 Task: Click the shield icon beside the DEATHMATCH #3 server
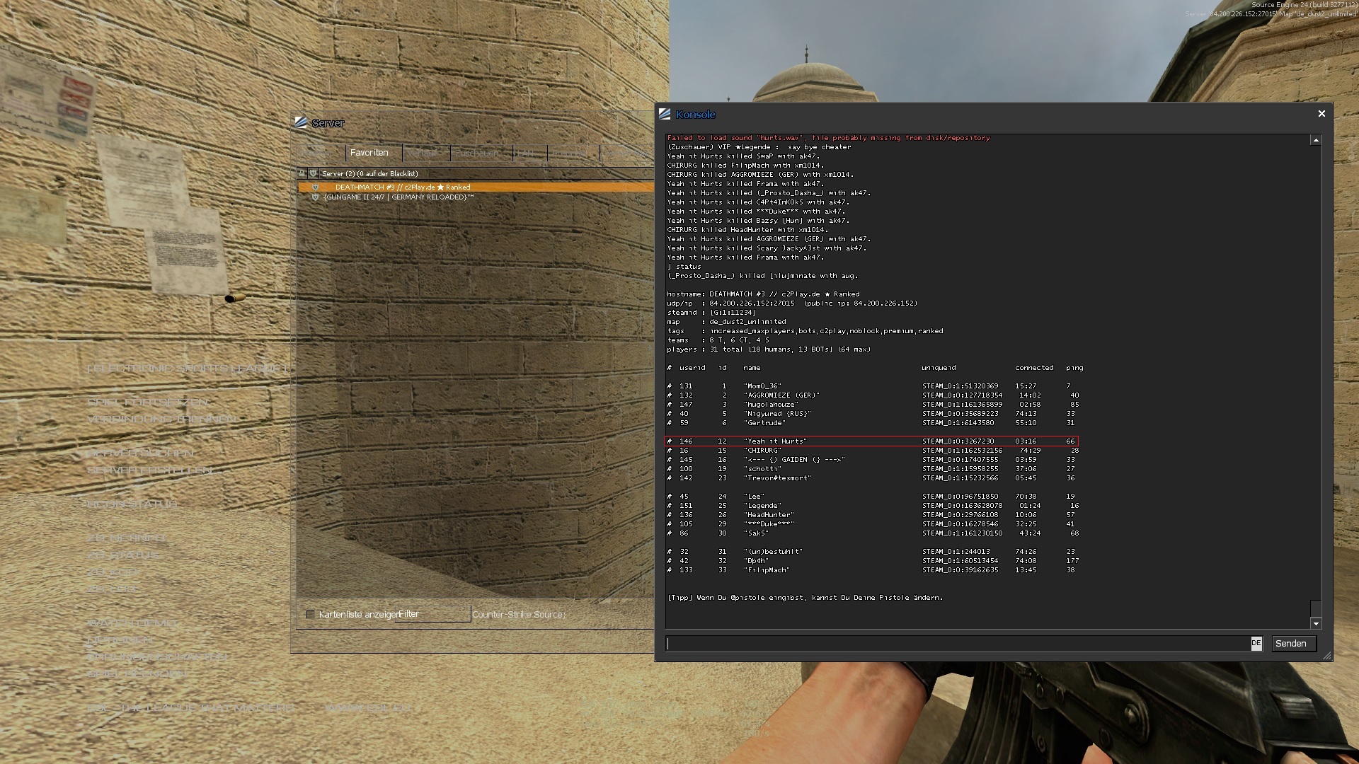316,187
